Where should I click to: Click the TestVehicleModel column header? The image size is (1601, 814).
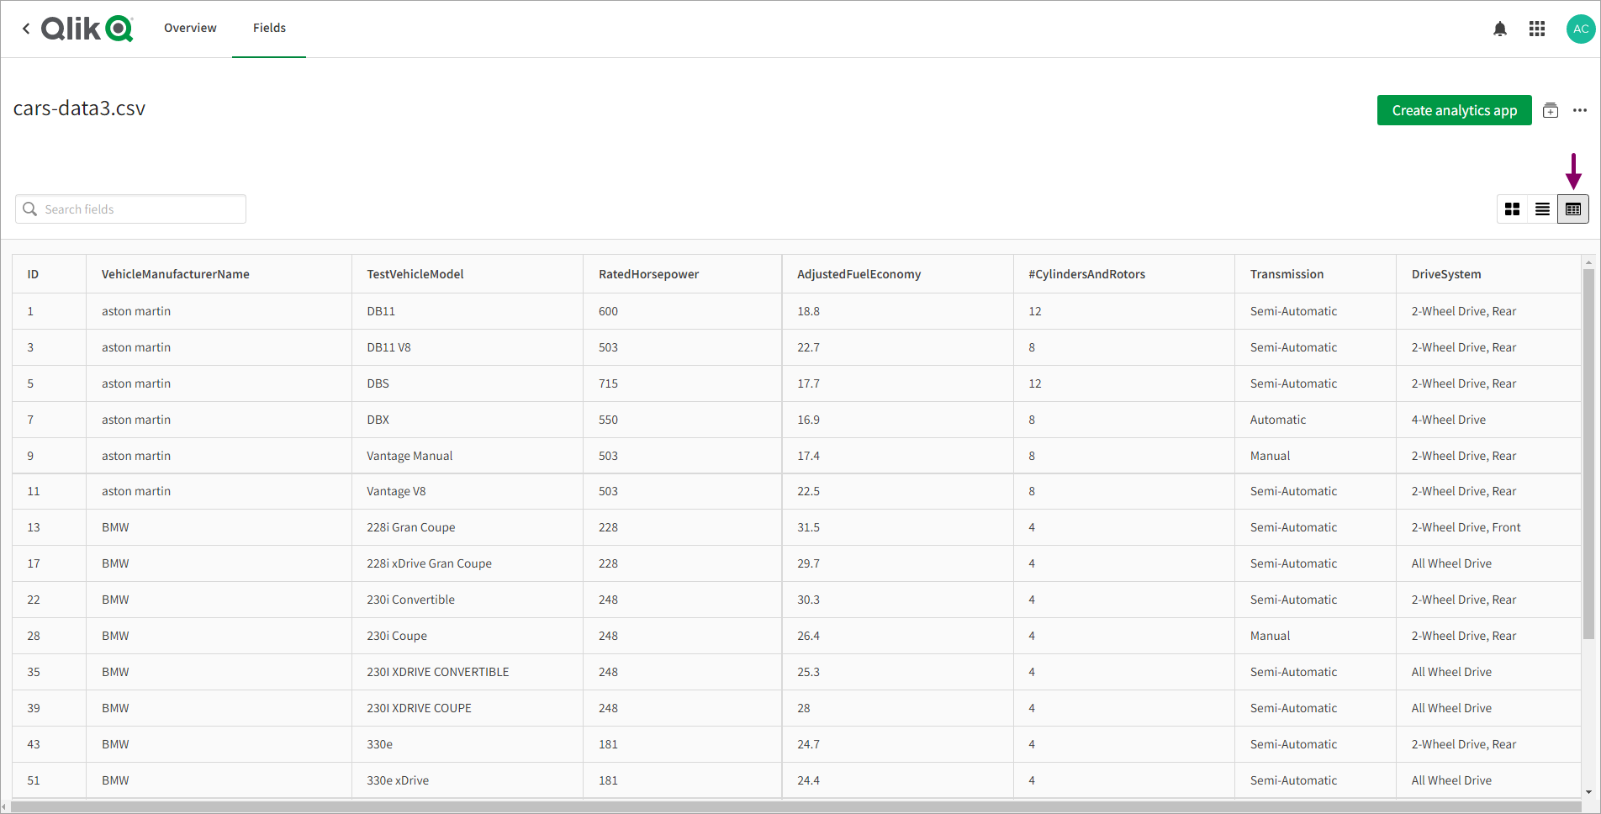coord(468,274)
